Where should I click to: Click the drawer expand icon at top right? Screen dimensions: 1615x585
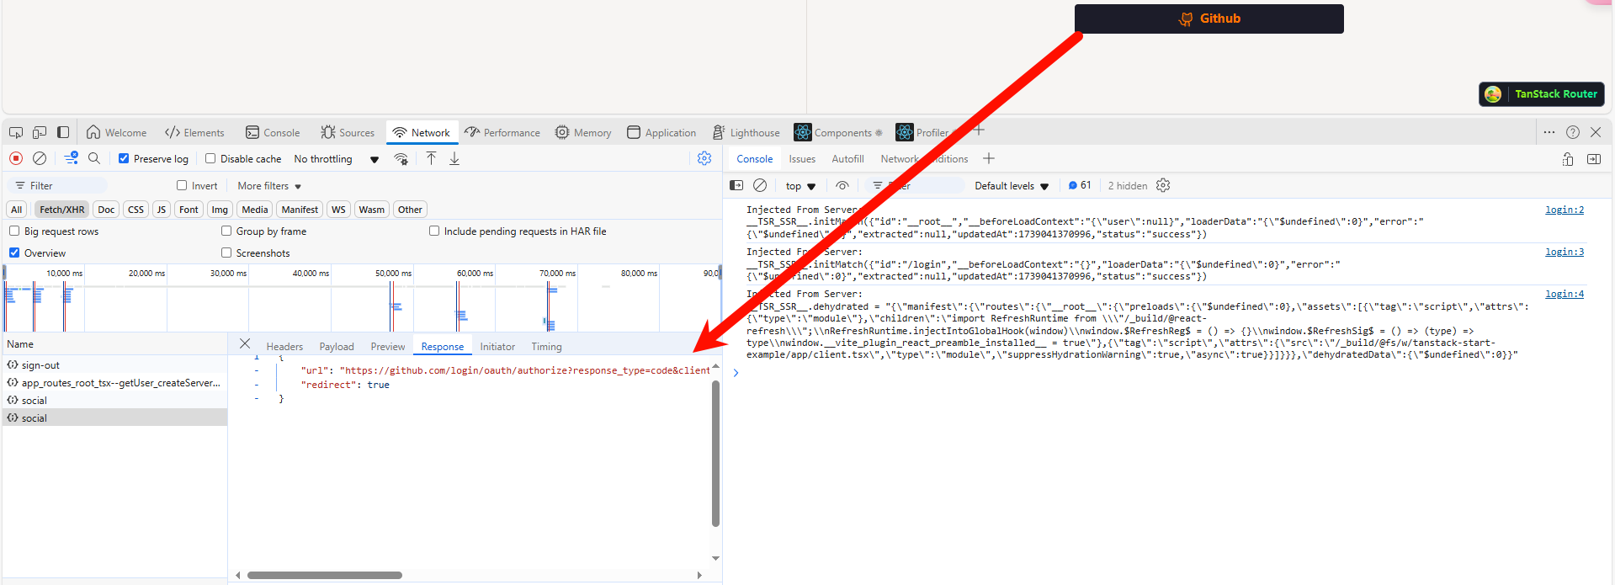click(1568, 159)
